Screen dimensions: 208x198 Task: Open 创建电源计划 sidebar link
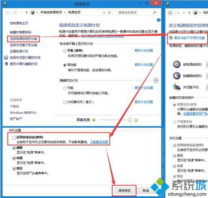(19, 51)
